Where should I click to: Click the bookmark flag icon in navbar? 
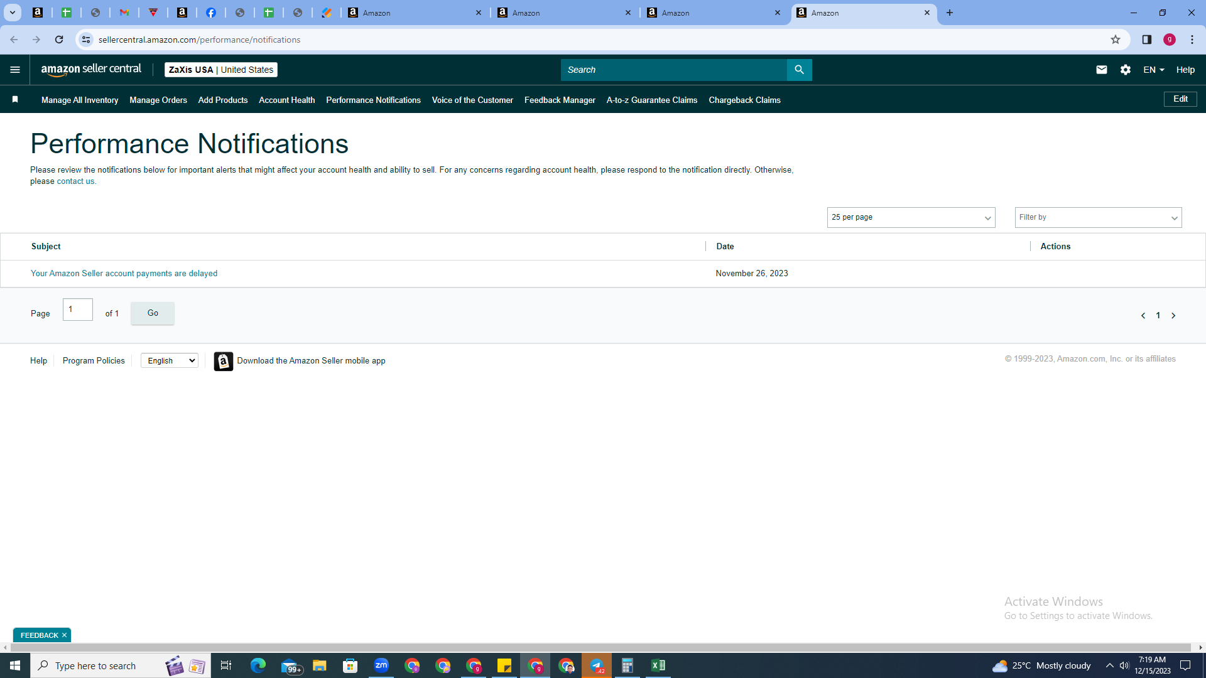(x=15, y=99)
